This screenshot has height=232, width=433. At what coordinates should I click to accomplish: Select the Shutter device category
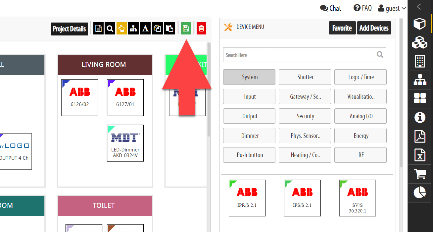[x=305, y=77]
